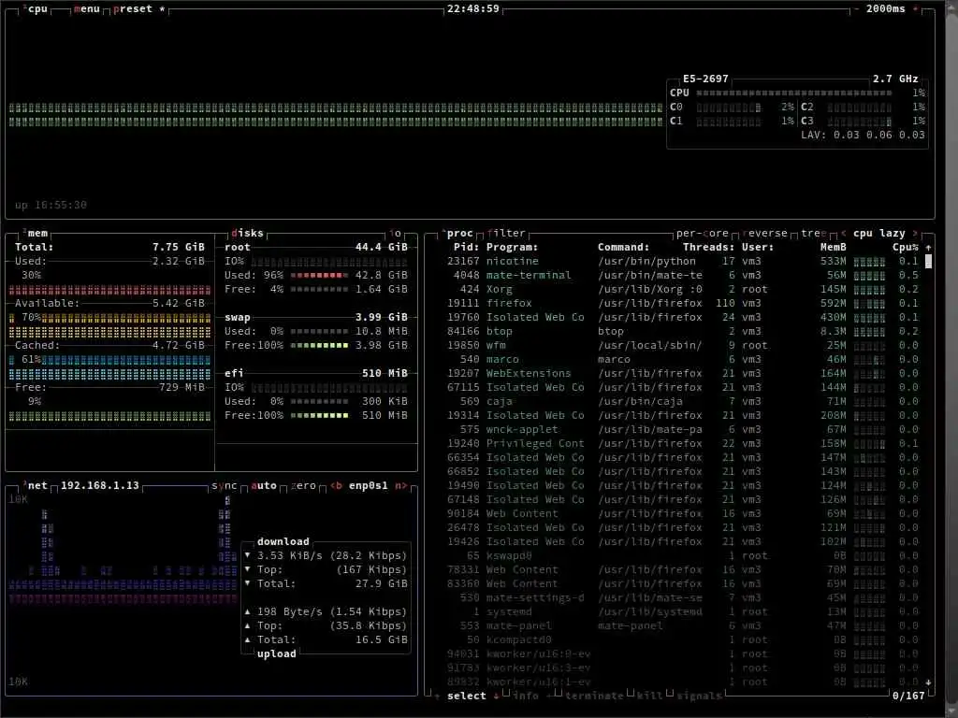The image size is (958, 718).
Task: Switch to next network interface with n>
Action: point(400,486)
